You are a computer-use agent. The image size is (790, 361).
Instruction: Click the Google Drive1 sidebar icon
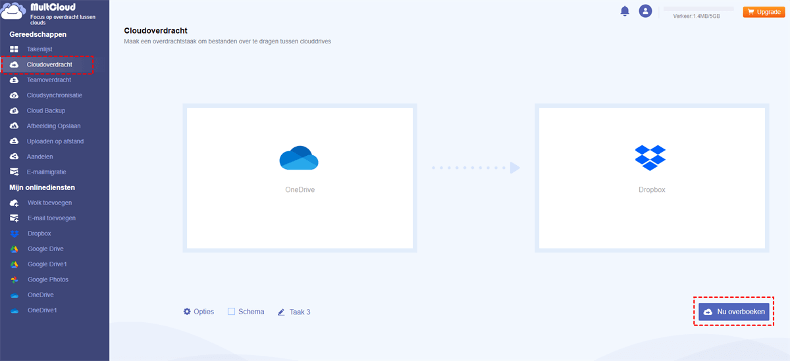click(x=14, y=264)
